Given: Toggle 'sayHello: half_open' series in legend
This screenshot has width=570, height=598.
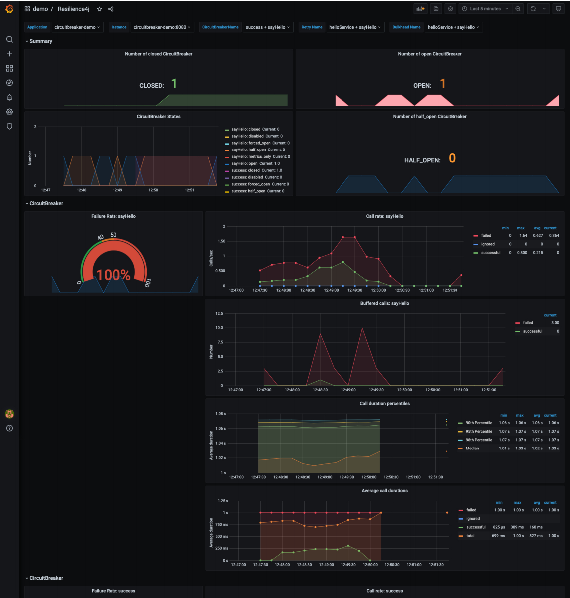Looking at the screenshot, I should tap(248, 149).
